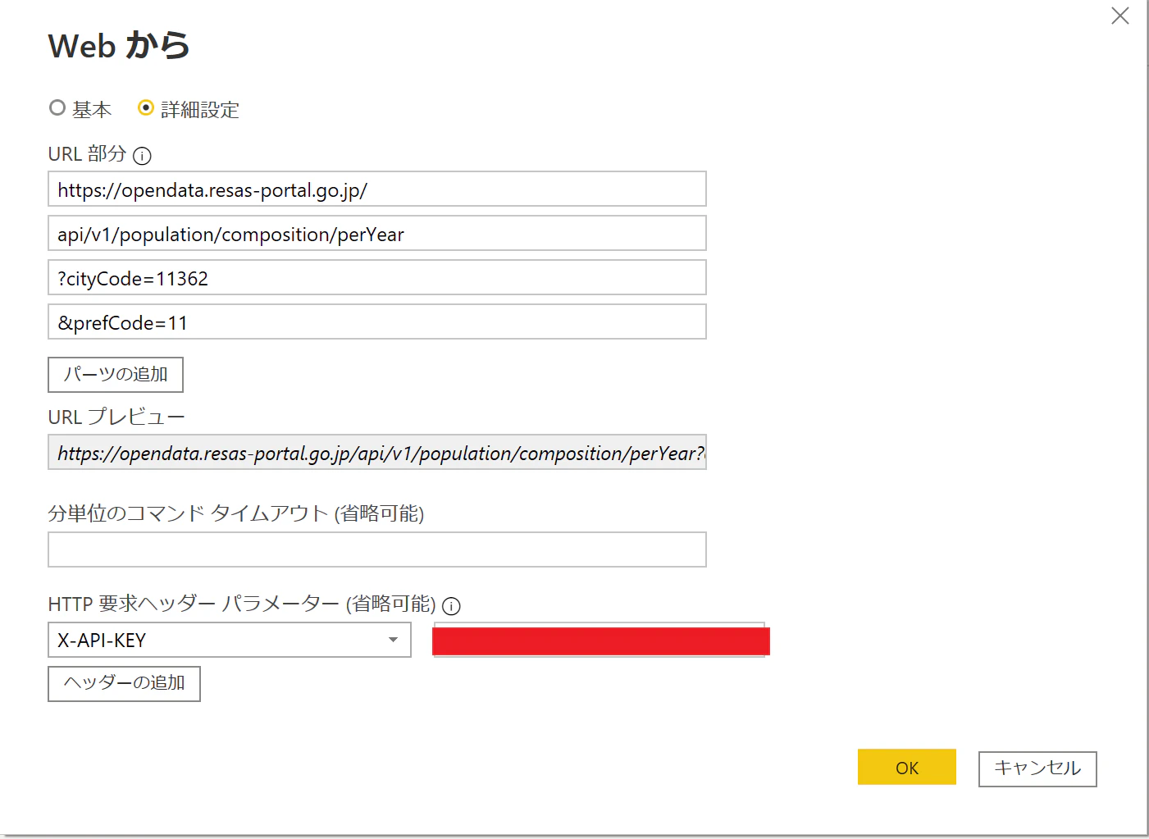Click the api/v1/population/composition/perYear field

tap(377, 234)
